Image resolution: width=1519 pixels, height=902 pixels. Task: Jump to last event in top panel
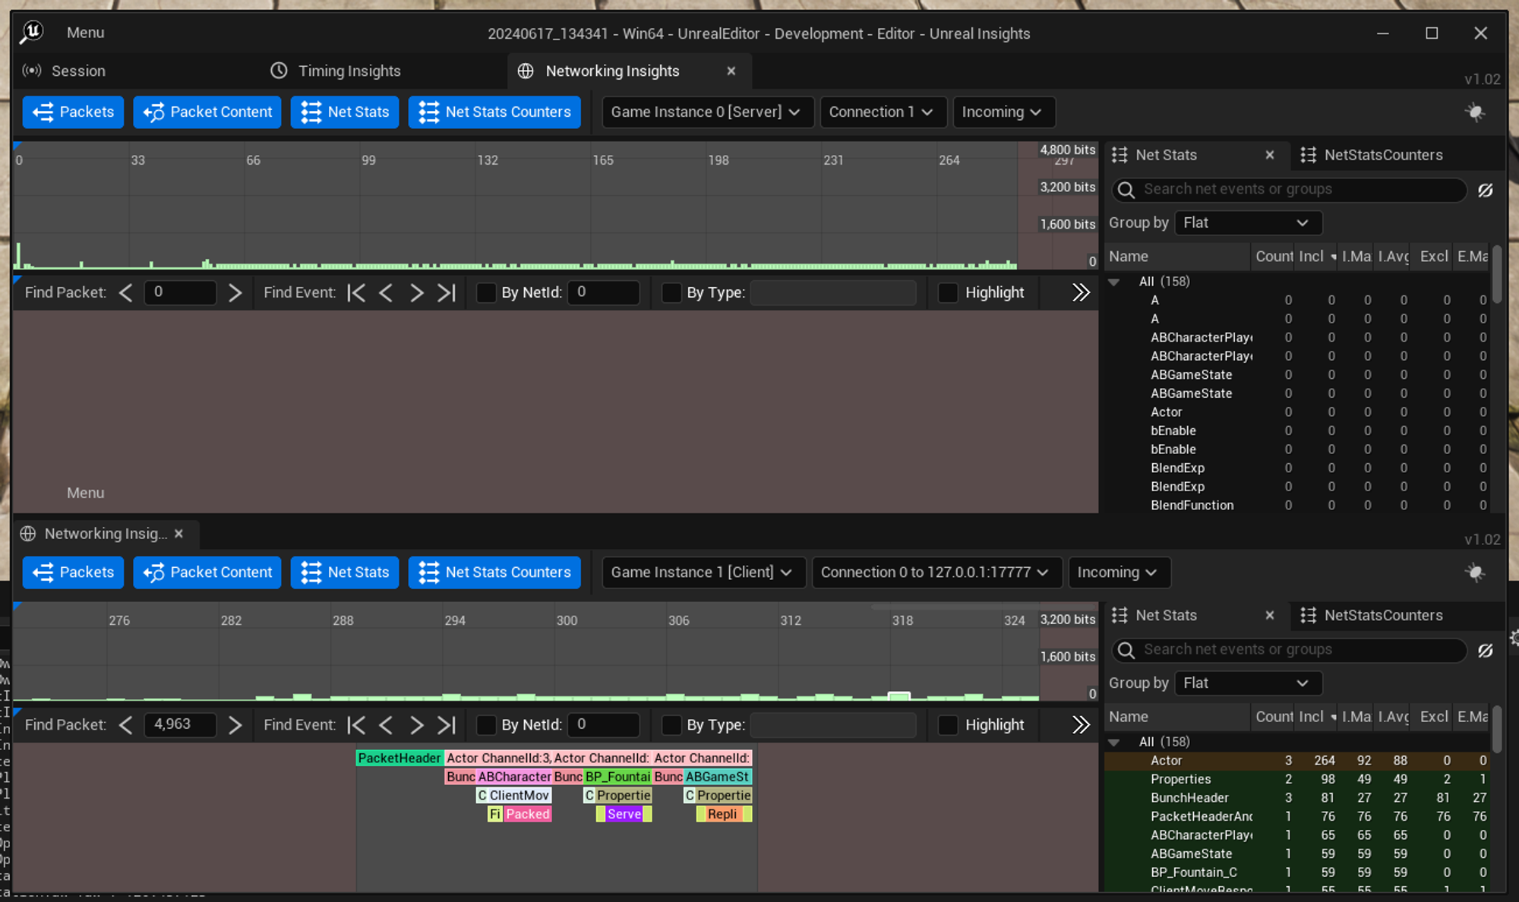pyautogui.click(x=447, y=292)
